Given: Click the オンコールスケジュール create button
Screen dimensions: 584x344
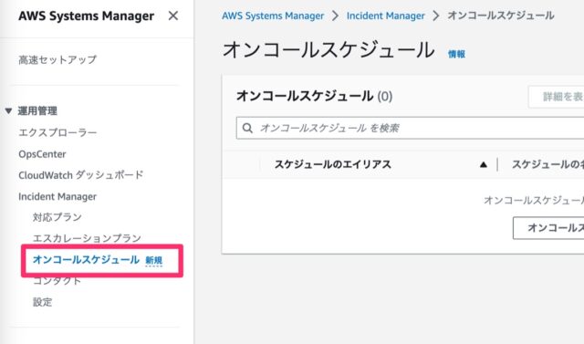Looking at the screenshot, I should [x=548, y=228].
